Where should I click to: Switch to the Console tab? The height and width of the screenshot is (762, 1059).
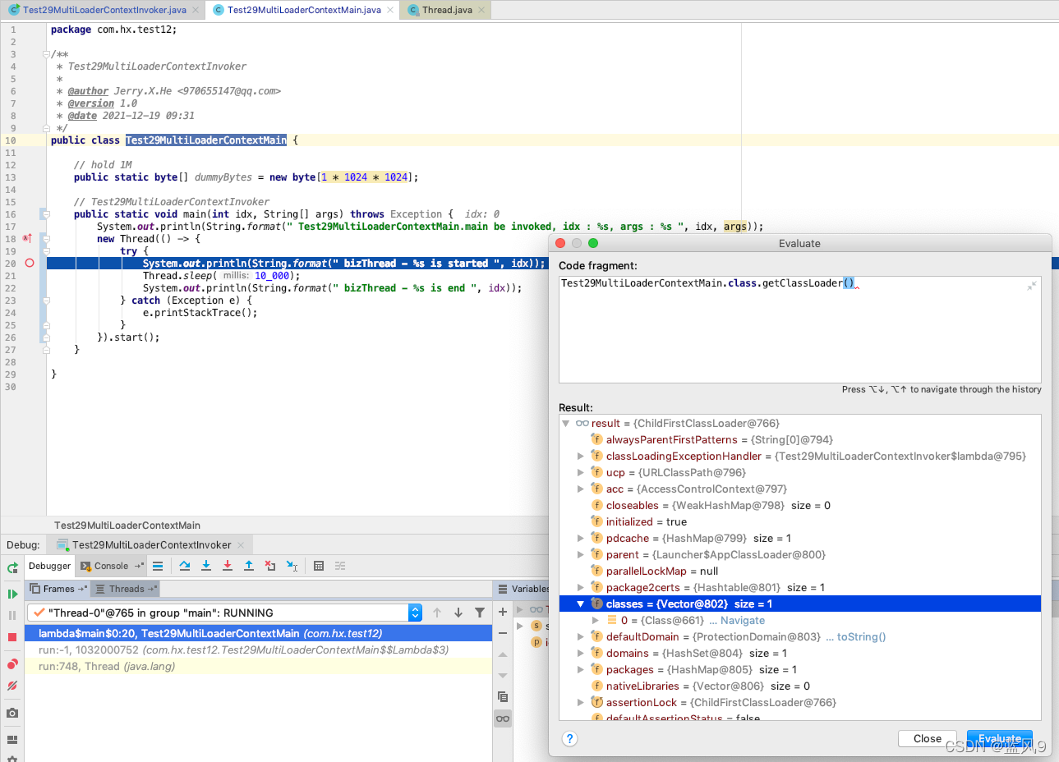[x=109, y=566]
